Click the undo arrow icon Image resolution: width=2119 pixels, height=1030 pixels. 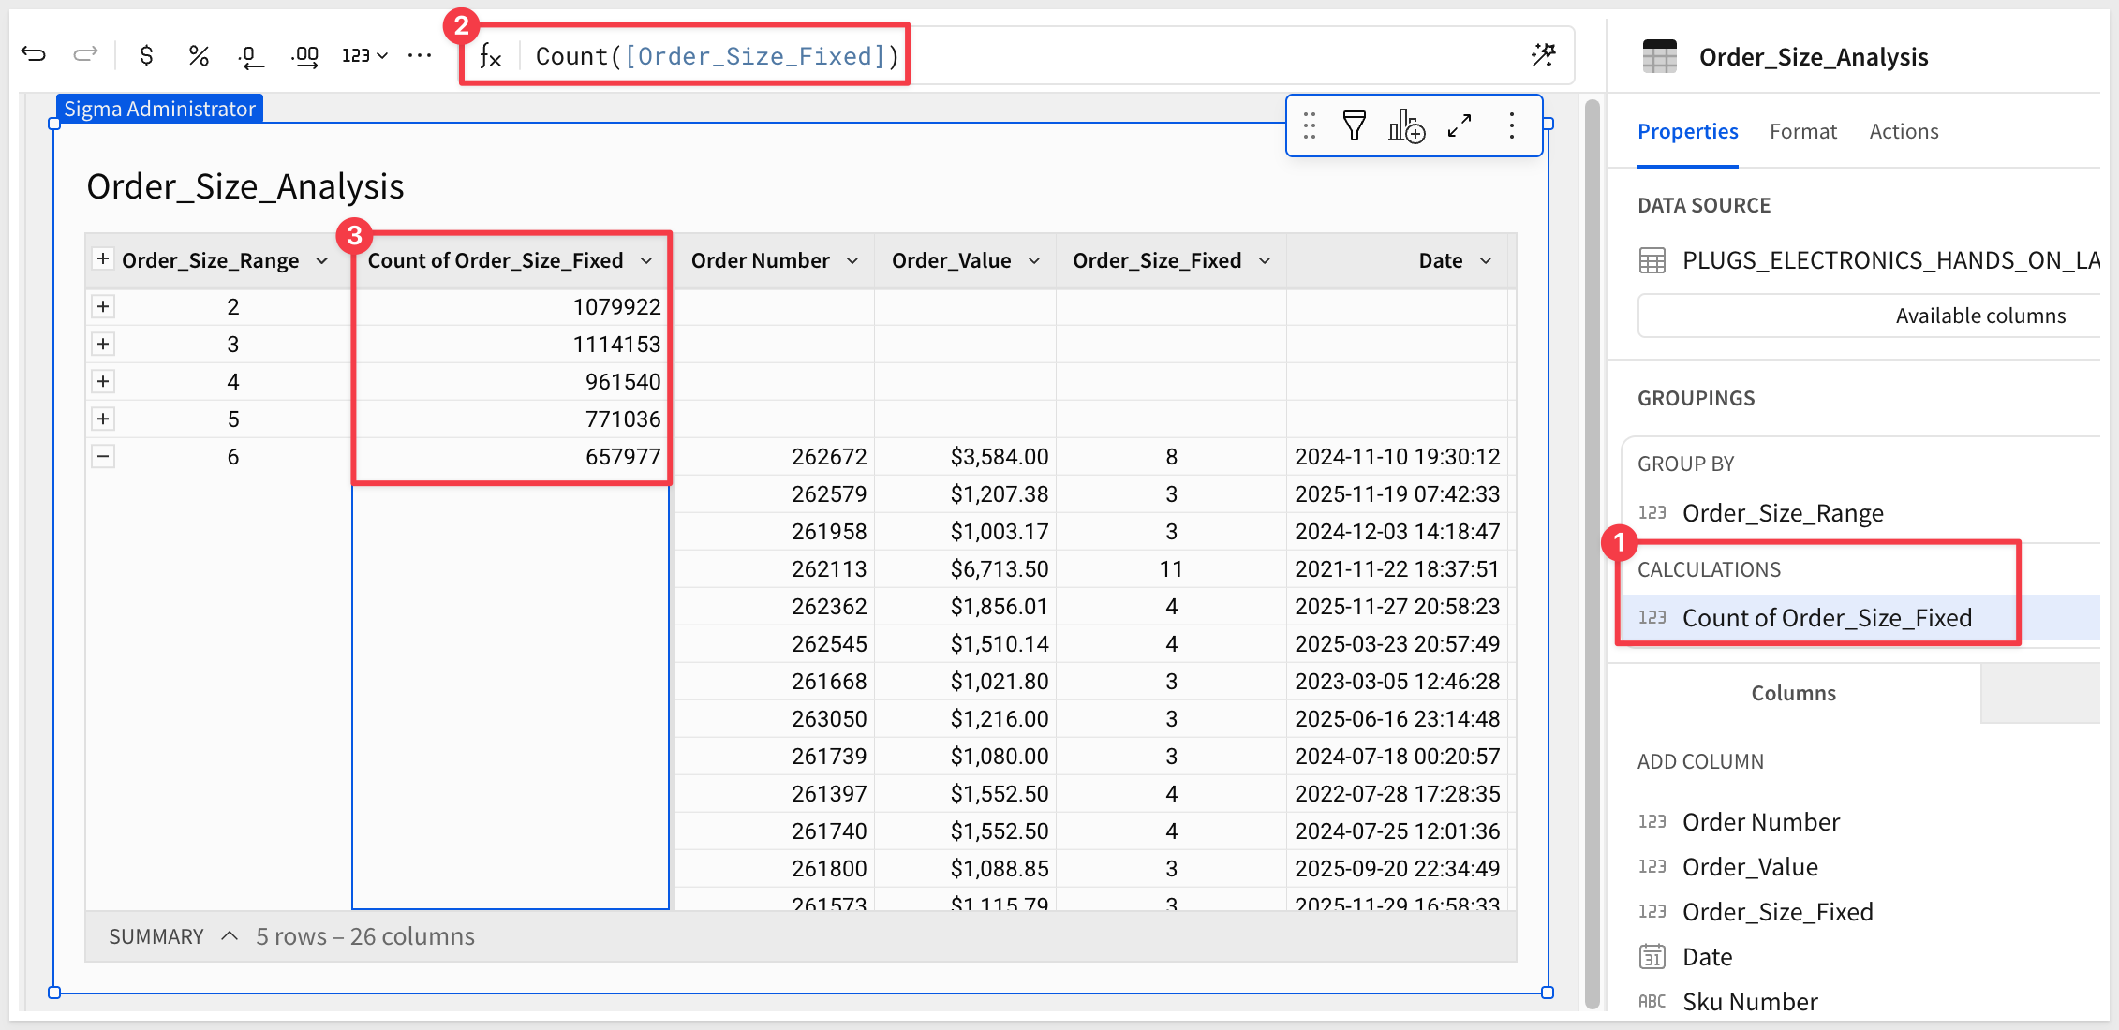[x=34, y=55]
